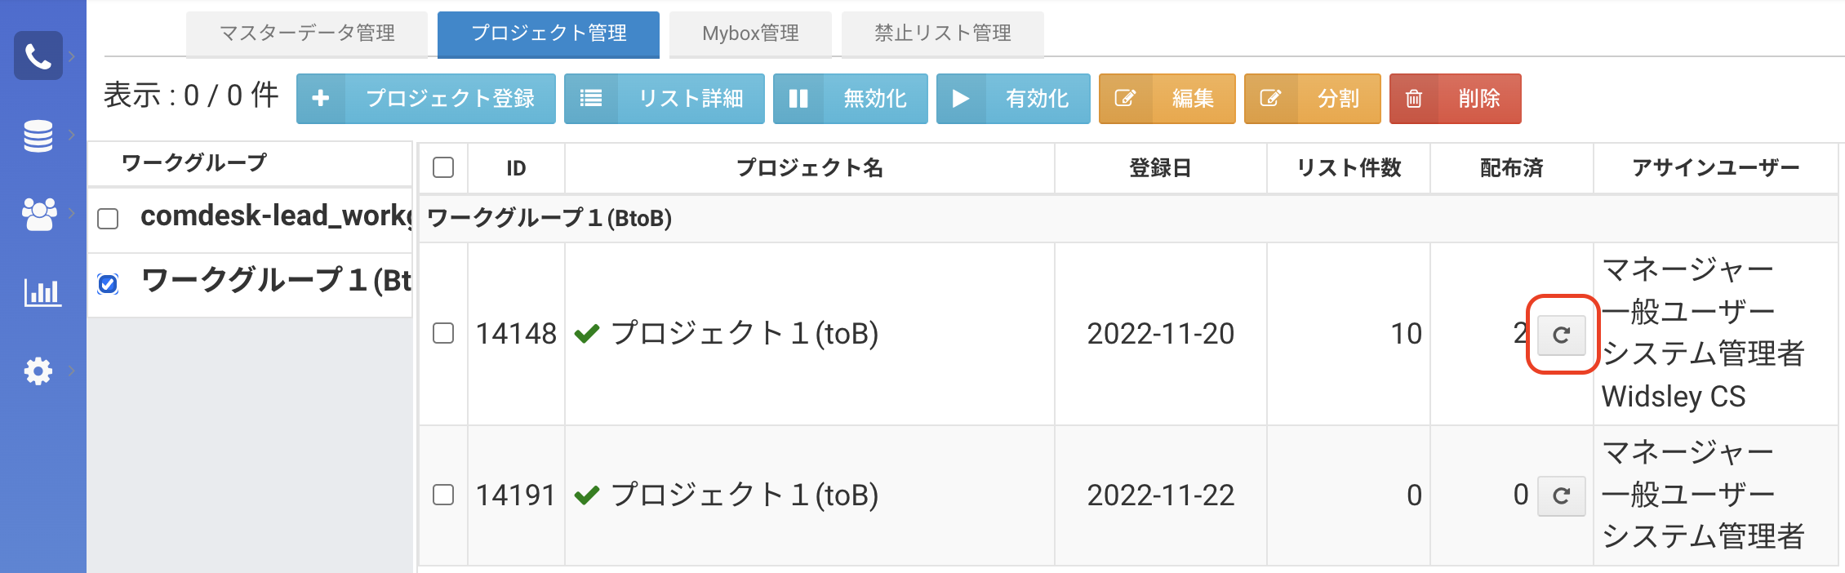Open the gear settings icon in the sidebar

[38, 371]
